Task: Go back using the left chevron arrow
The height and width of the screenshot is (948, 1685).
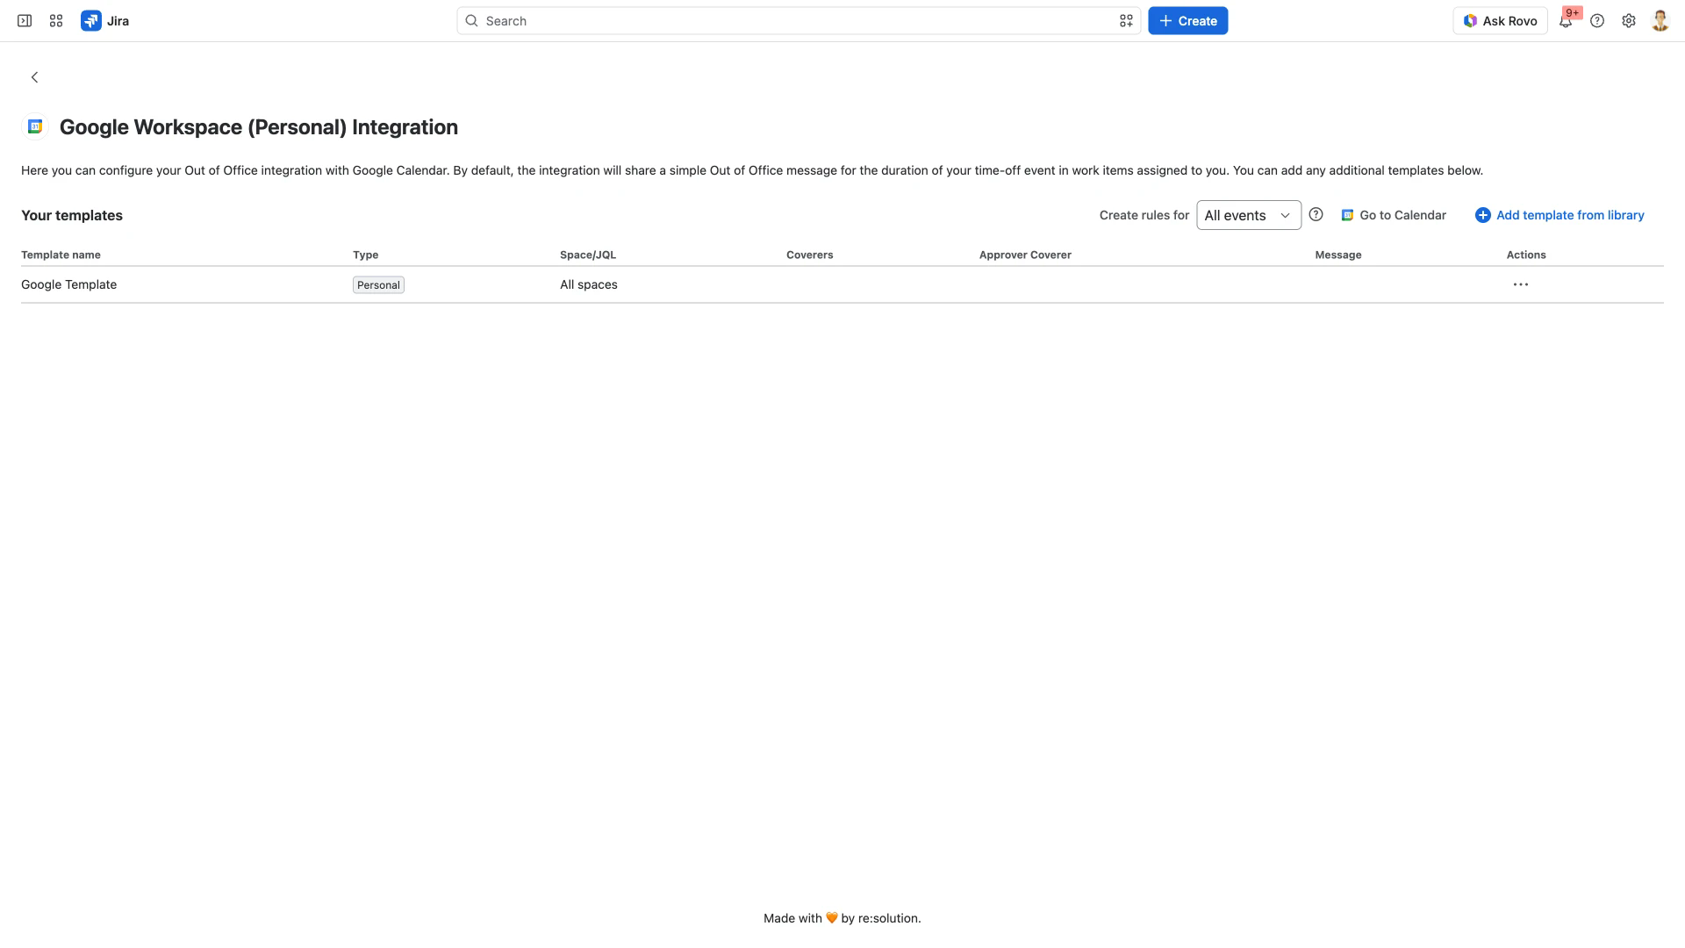Action: pos(35,77)
